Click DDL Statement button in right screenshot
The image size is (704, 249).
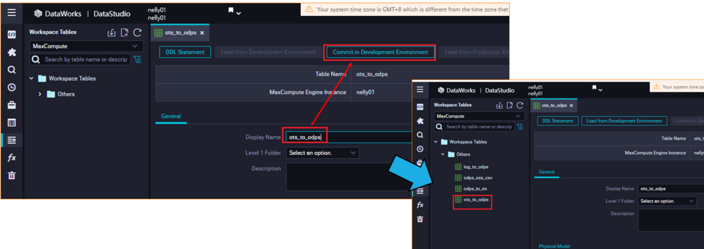[557, 121]
